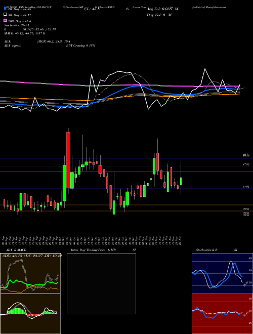Image resolution: width=253 pixels, height=334 pixels.
Task: Select the '50 Day - 44.17' legend text
Action: tap(20, 15)
